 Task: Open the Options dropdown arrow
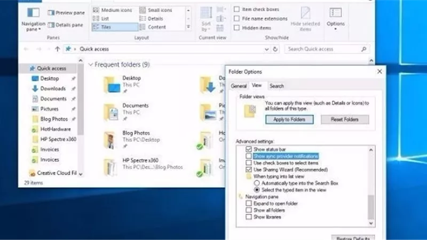[x=336, y=29]
